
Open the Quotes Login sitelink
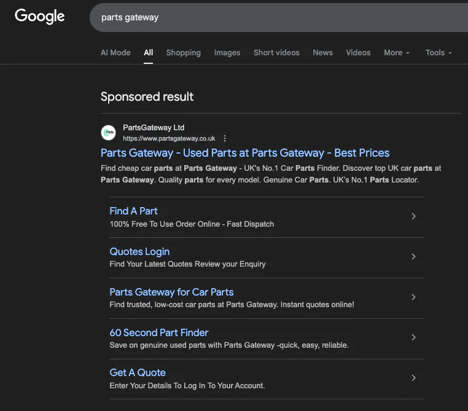tap(139, 252)
